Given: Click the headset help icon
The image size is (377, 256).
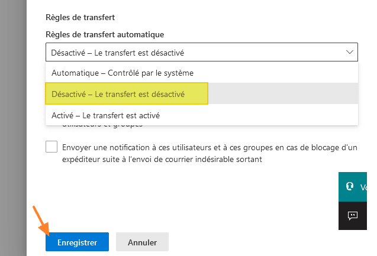Looking at the screenshot, I should [350, 186].
